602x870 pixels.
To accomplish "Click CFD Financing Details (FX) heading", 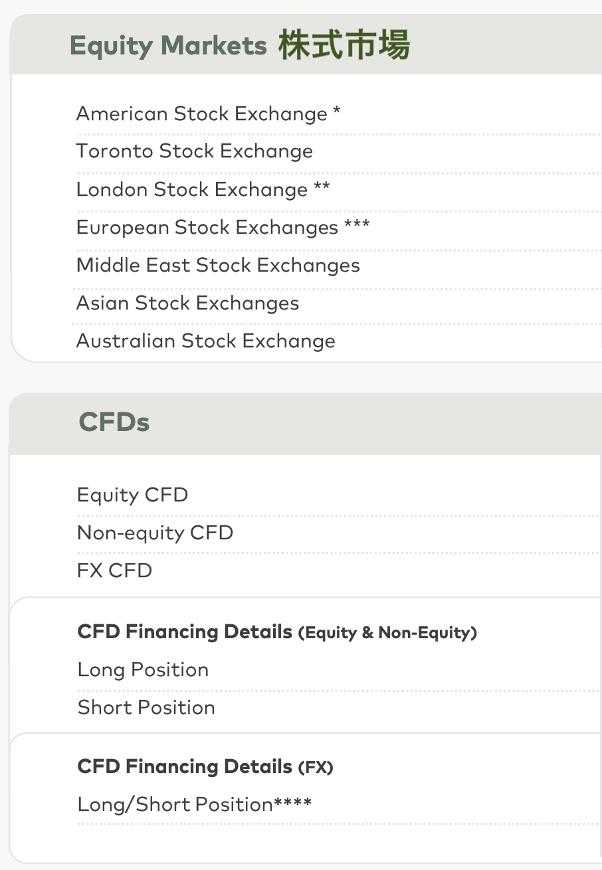I will tap(205, 767).
